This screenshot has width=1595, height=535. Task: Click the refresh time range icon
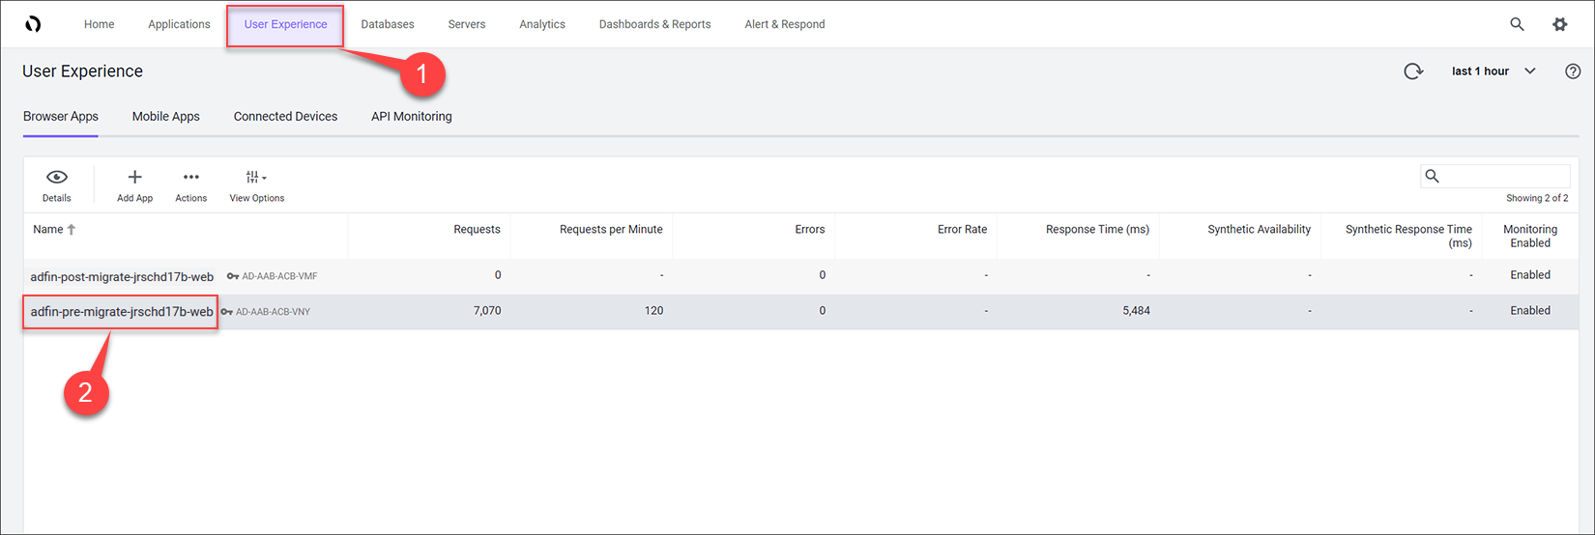click(1413, 71)
